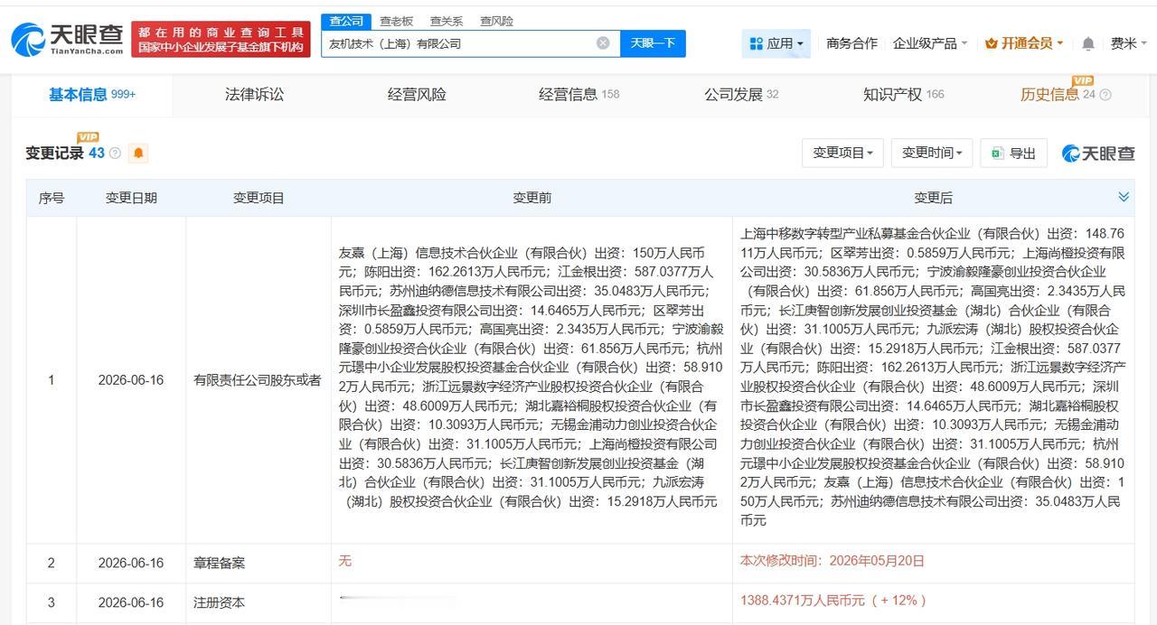Click the 变更后 column header
The width and height of the screenshot is (1157, 625).
(x=933, y=198)
